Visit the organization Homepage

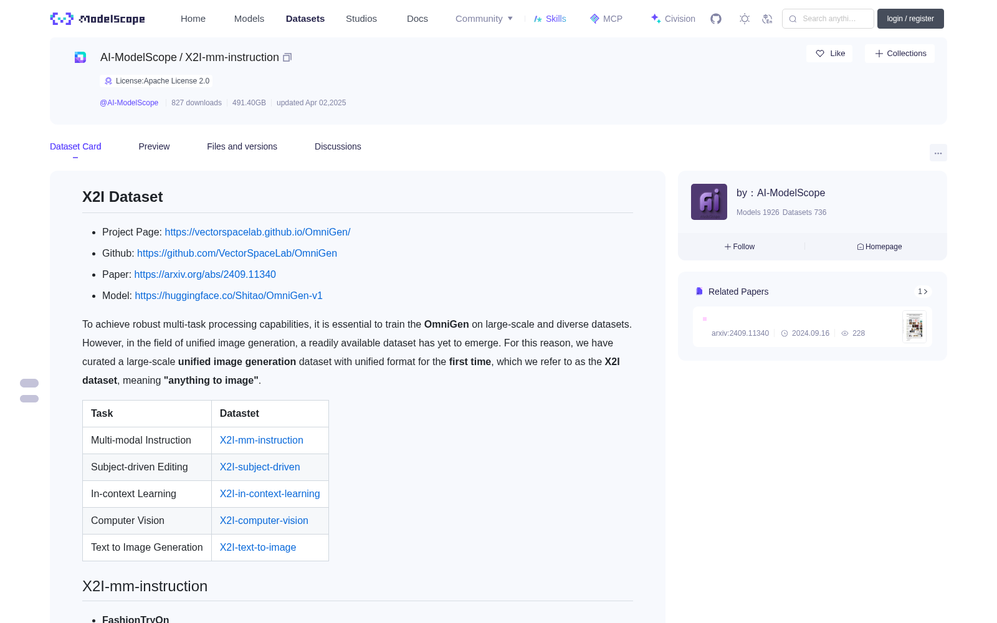coord(879,247)
